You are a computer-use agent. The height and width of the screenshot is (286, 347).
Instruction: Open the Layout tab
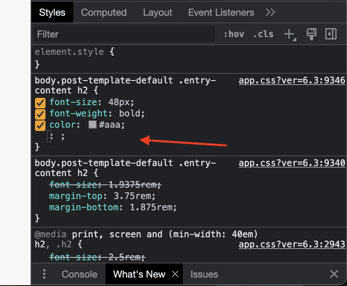(x=157, y=12)
